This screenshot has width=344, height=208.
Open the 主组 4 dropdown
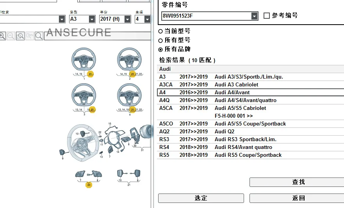148,19
